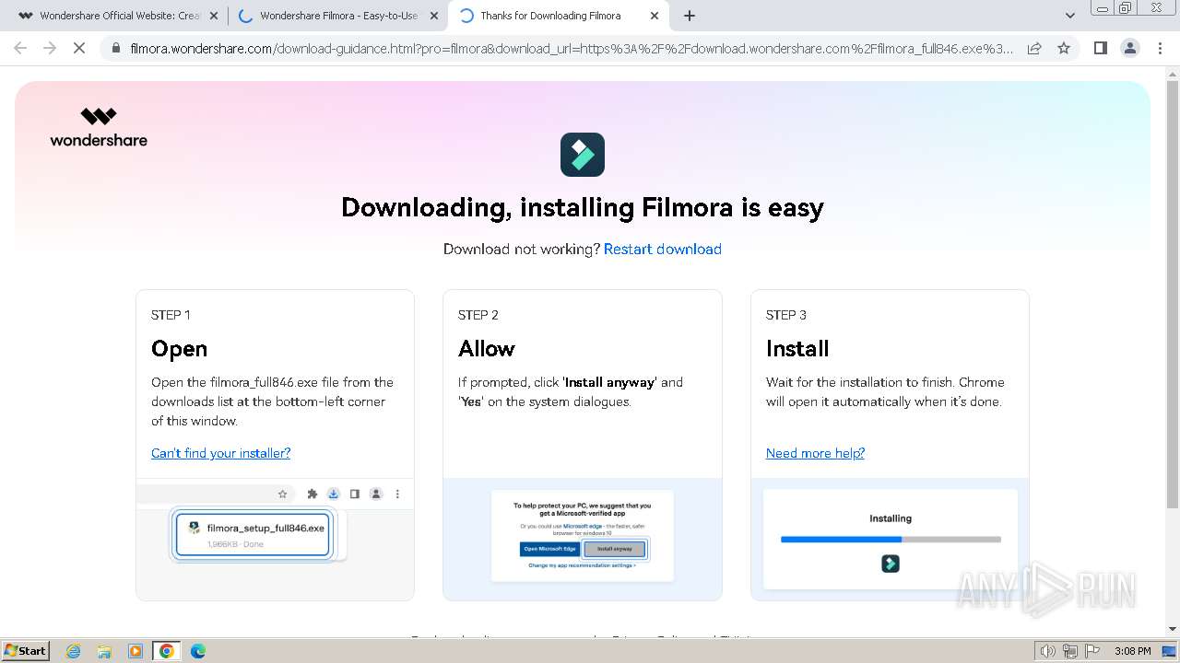Screen dimensions: 1180x663
Task: Click the network tray icon
Action: (1070, 651)
